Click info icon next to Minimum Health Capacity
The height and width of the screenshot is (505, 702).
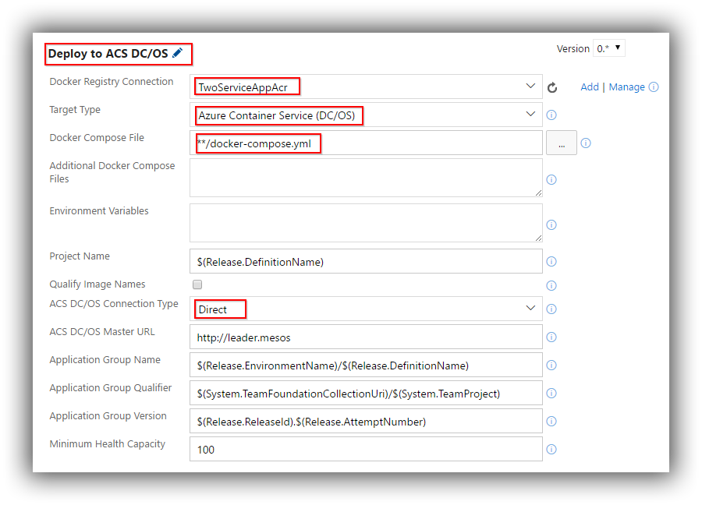[551, 449]
